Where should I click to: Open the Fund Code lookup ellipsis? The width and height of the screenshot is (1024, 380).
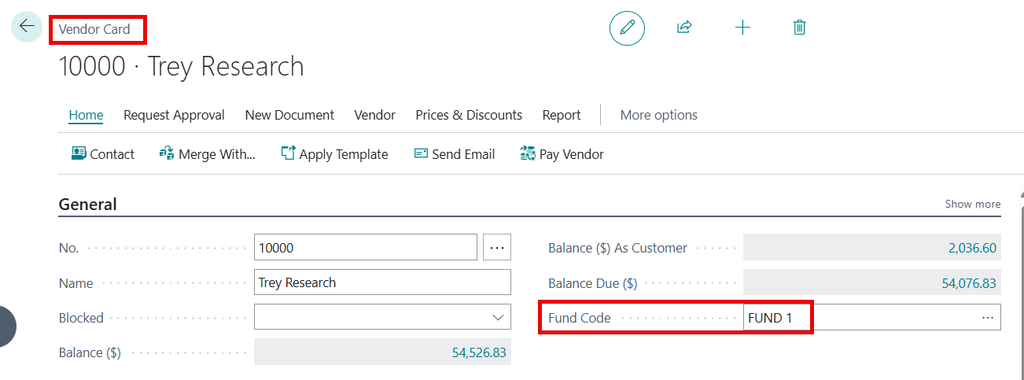coord(988,318)
